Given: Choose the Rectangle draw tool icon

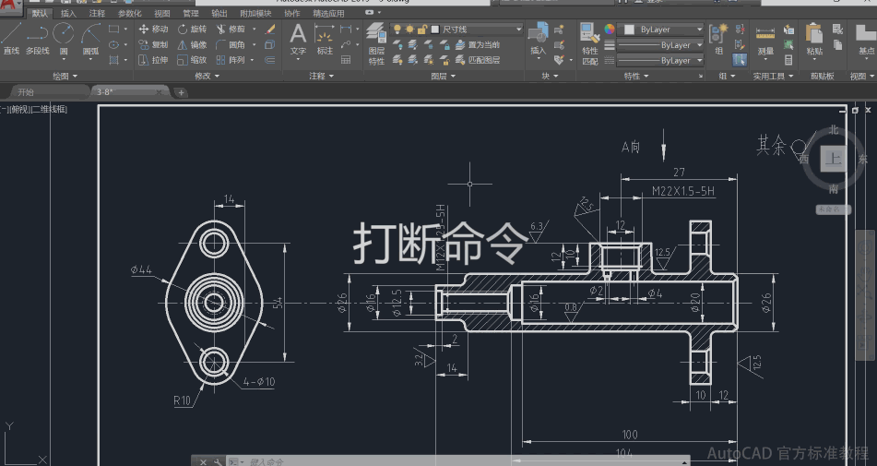Looking at the screenshot, I should (114, 30).
